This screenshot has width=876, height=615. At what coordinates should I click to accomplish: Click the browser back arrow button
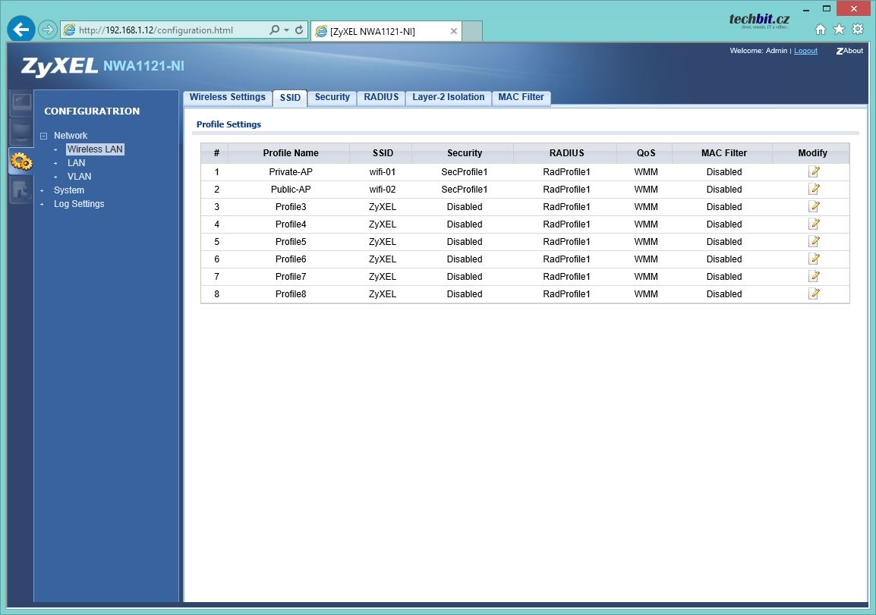pos(21,30)
